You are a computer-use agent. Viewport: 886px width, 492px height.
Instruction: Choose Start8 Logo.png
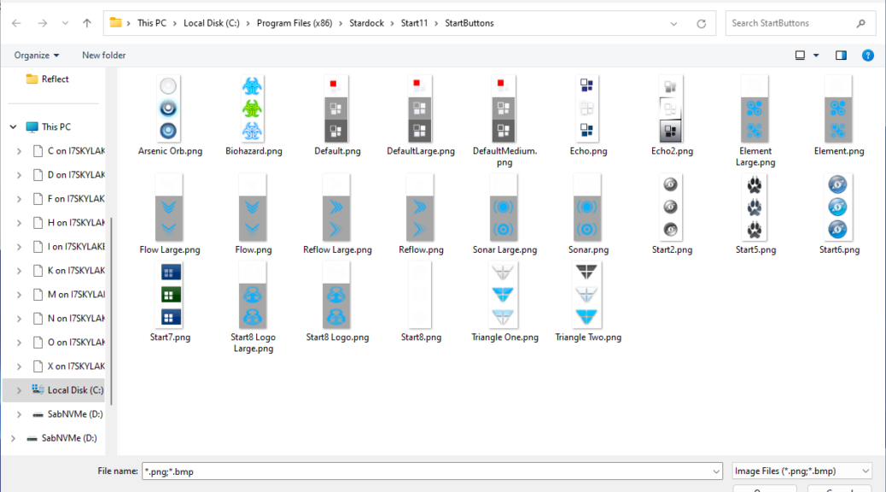335,296
